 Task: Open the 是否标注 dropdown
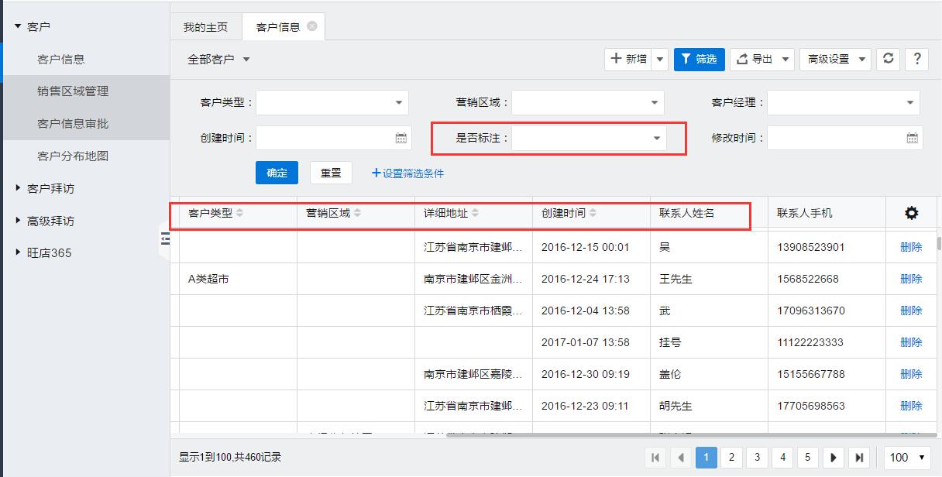[656, 138]
